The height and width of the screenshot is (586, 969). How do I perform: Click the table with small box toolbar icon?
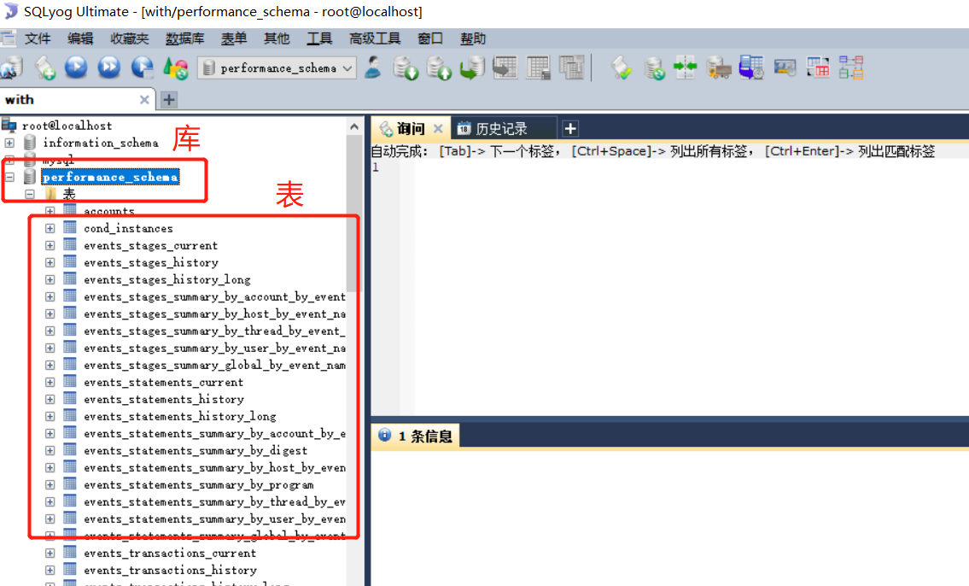coord(538,67)
